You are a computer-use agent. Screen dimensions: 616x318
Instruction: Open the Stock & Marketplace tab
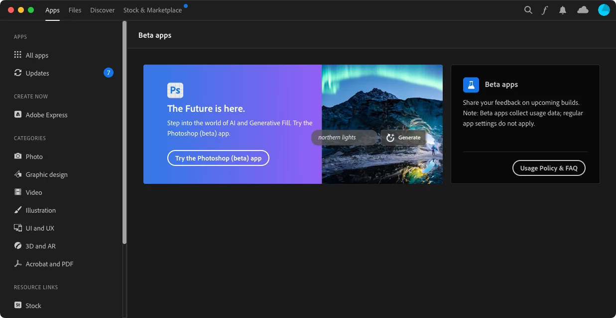pos(152,10)
